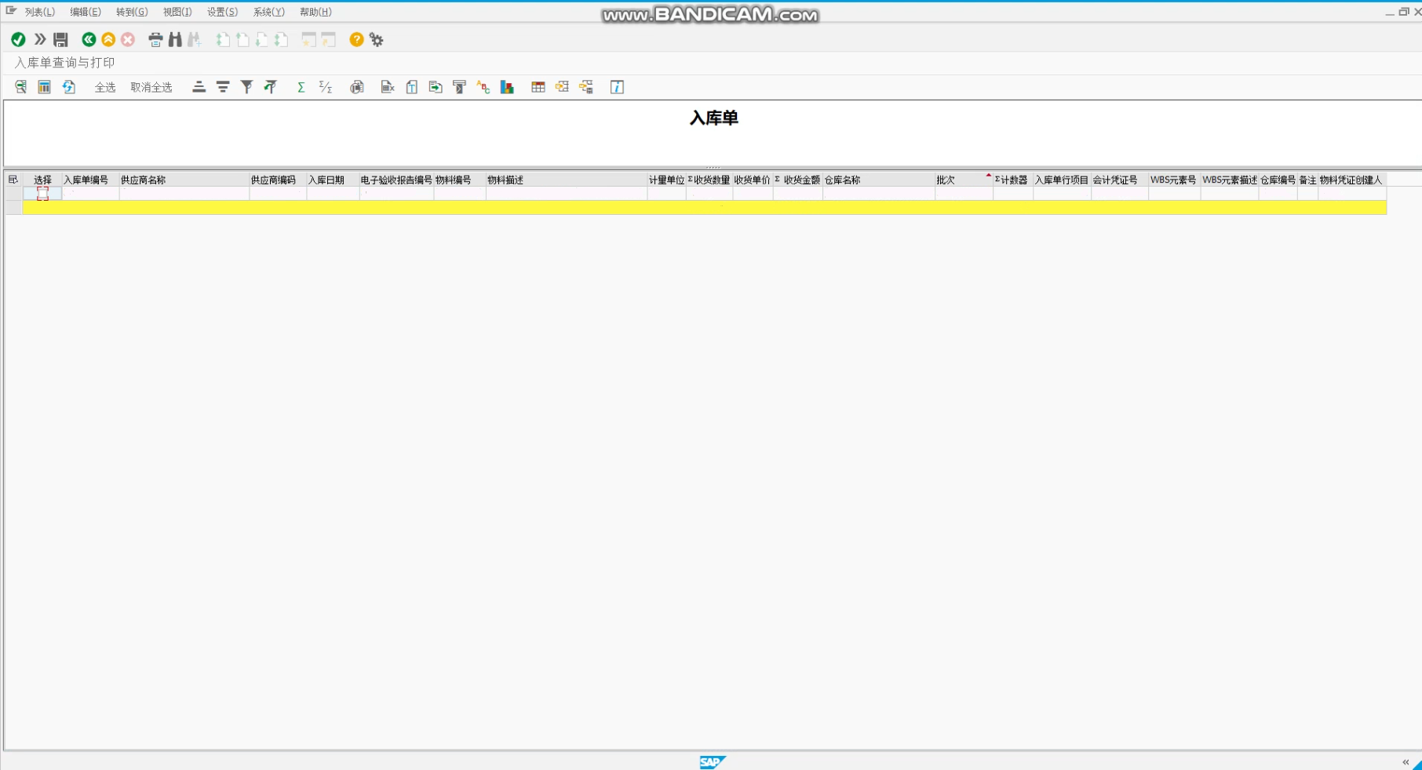The image size is (1422, 770).
Task: Expand the status bar chevron at bottom right
Action: (1405, 762)
